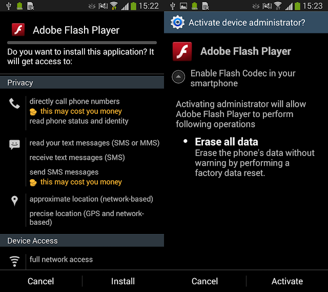Open the 'directly call phone numbers' permission
Viewport: 328px width, 292px height.
(74, 102)
